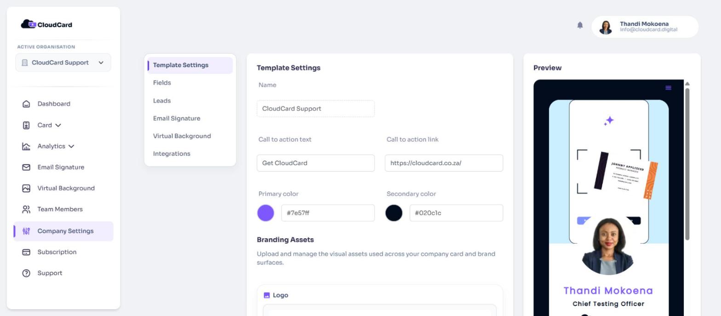Click the template Name input field
This screenshot has height=316, width=721.
point(315,109)
